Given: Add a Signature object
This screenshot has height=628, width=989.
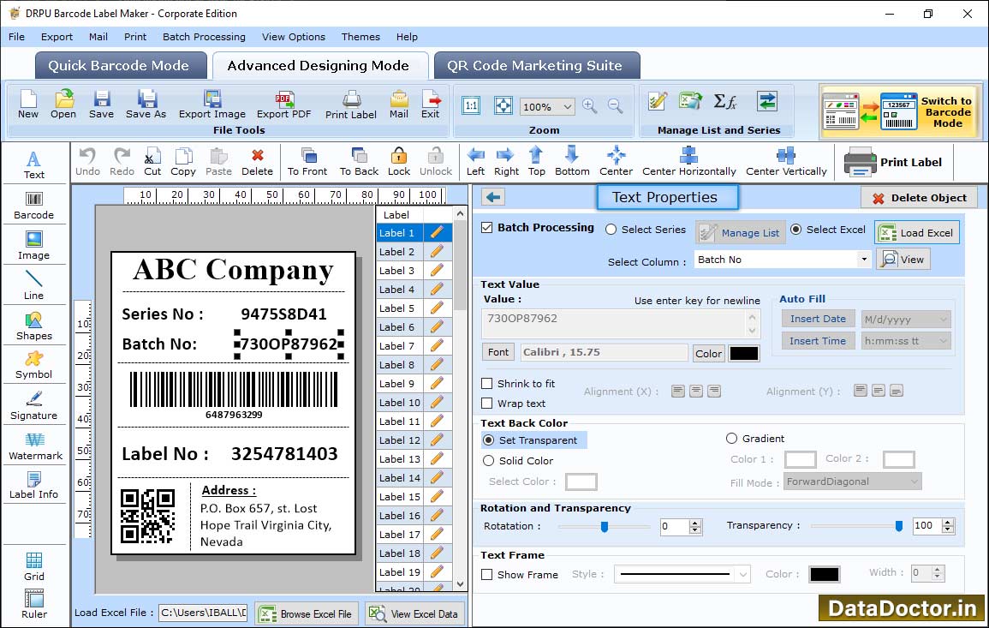Looking at the screenshot, I should [x=34, y=406].
